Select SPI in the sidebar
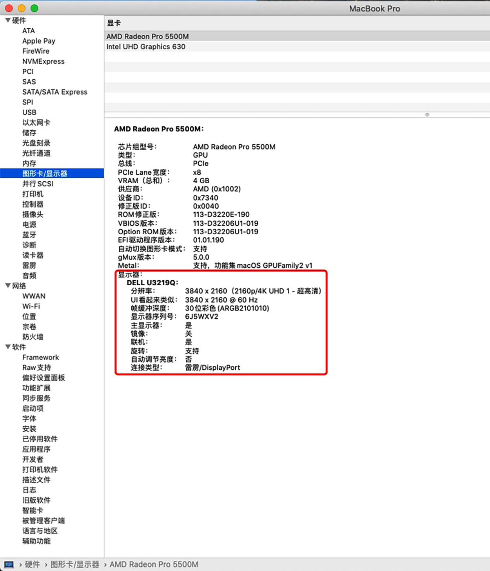The image size is (490, 571). click(27, 102)
